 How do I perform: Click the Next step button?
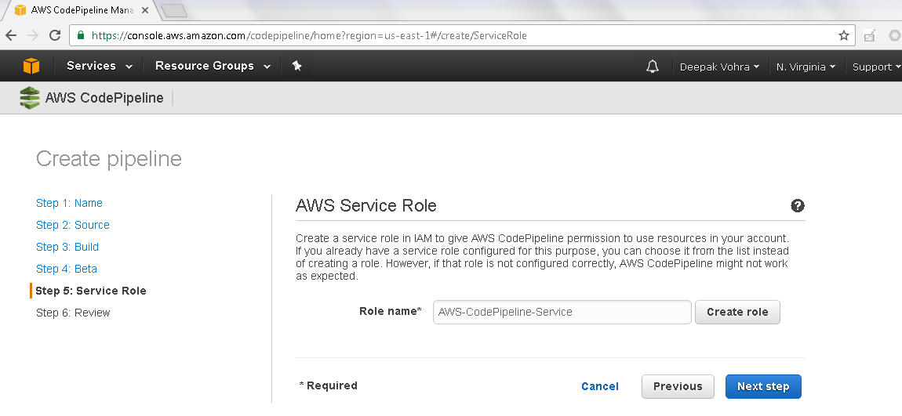pos(763,387)
